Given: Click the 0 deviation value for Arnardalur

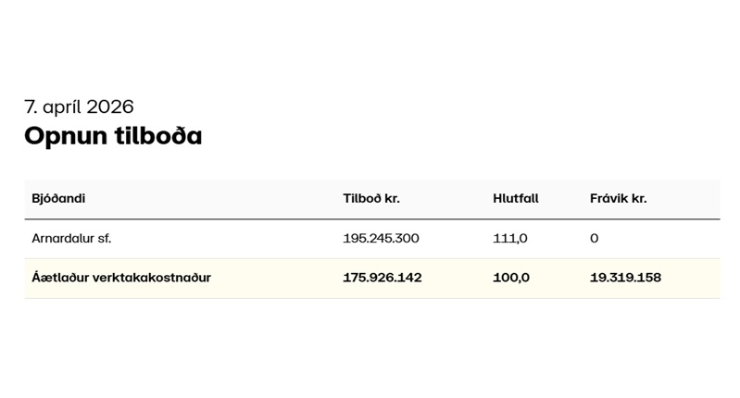Looking at the screenshot, I should coord(594,238).
